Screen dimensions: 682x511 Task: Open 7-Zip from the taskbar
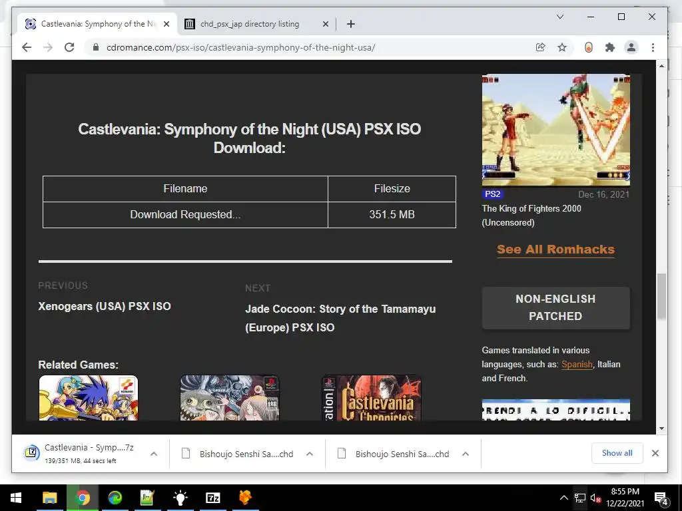(212, 498)
